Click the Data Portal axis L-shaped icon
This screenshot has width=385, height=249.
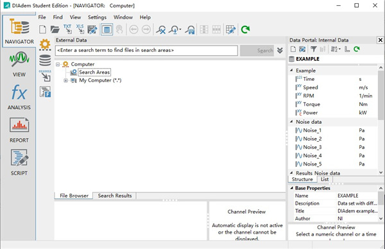point(347,49)
